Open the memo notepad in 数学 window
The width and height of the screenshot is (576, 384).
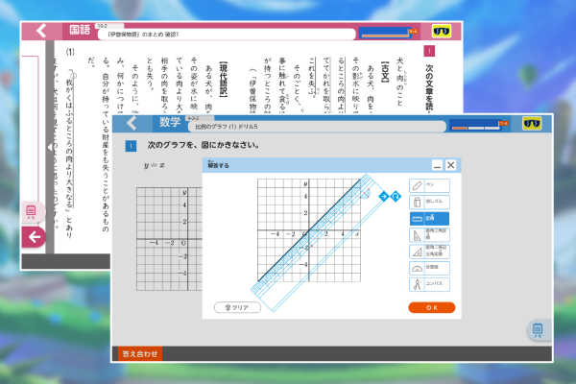click(x=538, y=329)
